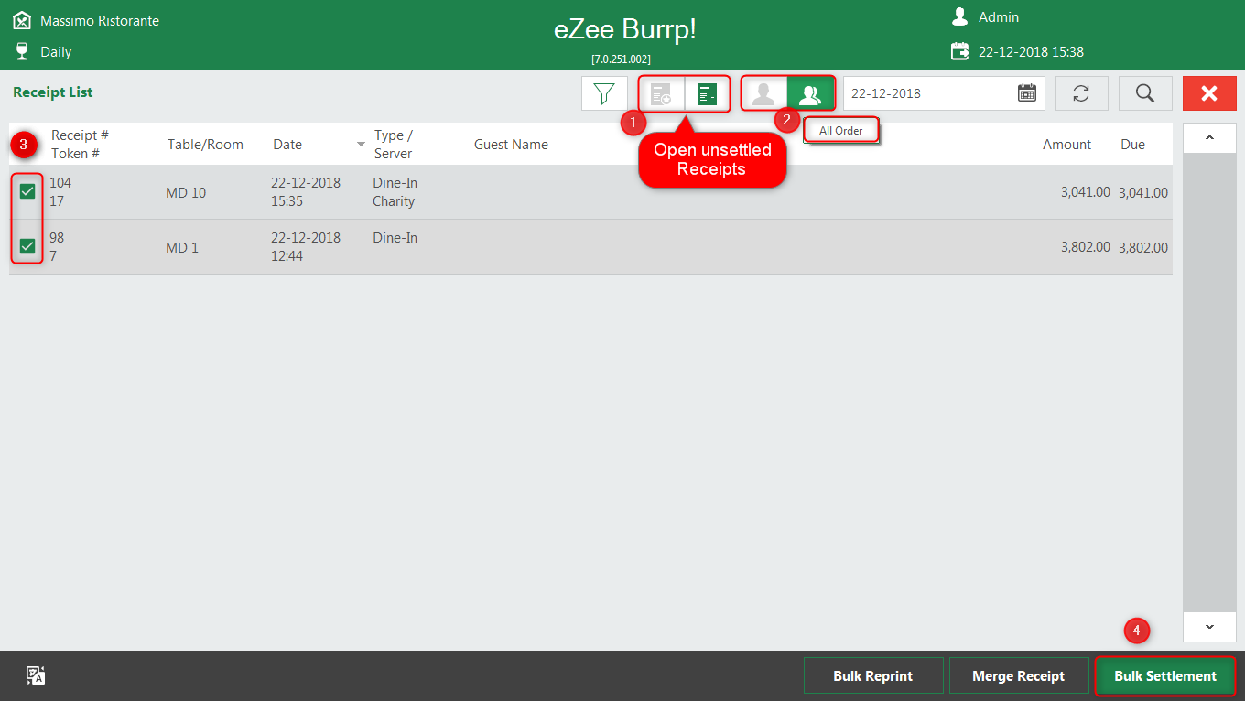
Task: Select table MD 1 cell
Action: (x=182, y=247)
